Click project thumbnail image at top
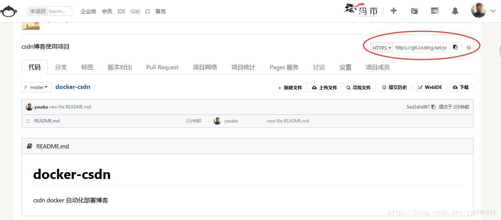This screenshot has width=501, height=220. click(x=31, y=26)
